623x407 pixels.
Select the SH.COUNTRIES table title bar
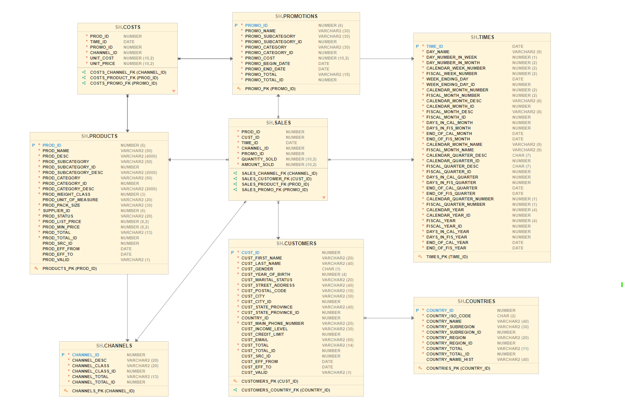coord(475,301)
